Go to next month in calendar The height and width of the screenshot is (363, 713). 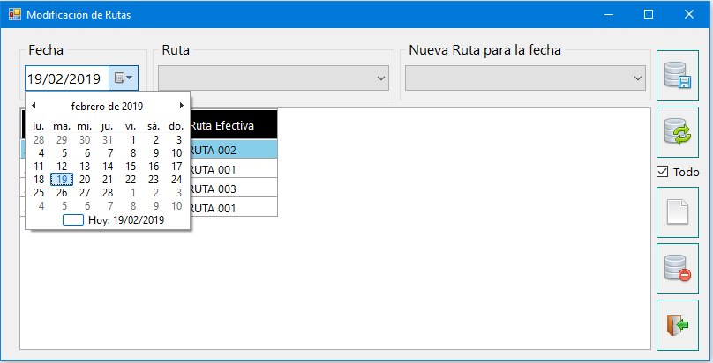click(182, 106)
